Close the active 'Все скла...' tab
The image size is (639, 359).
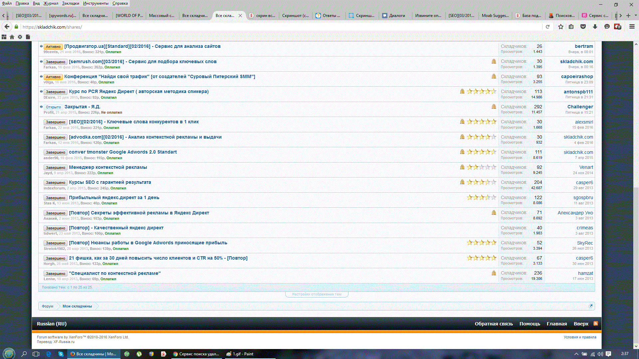click(240, 16)
